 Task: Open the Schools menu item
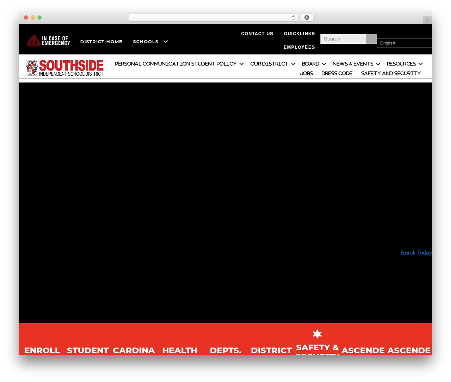click(146, 42)
